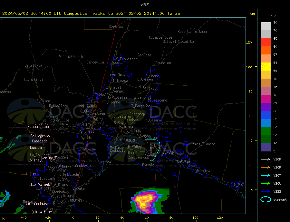Click the Pellegrina label
Viewport: 290px width, 222px height.
pyautogui.click(x=40, y=136)
